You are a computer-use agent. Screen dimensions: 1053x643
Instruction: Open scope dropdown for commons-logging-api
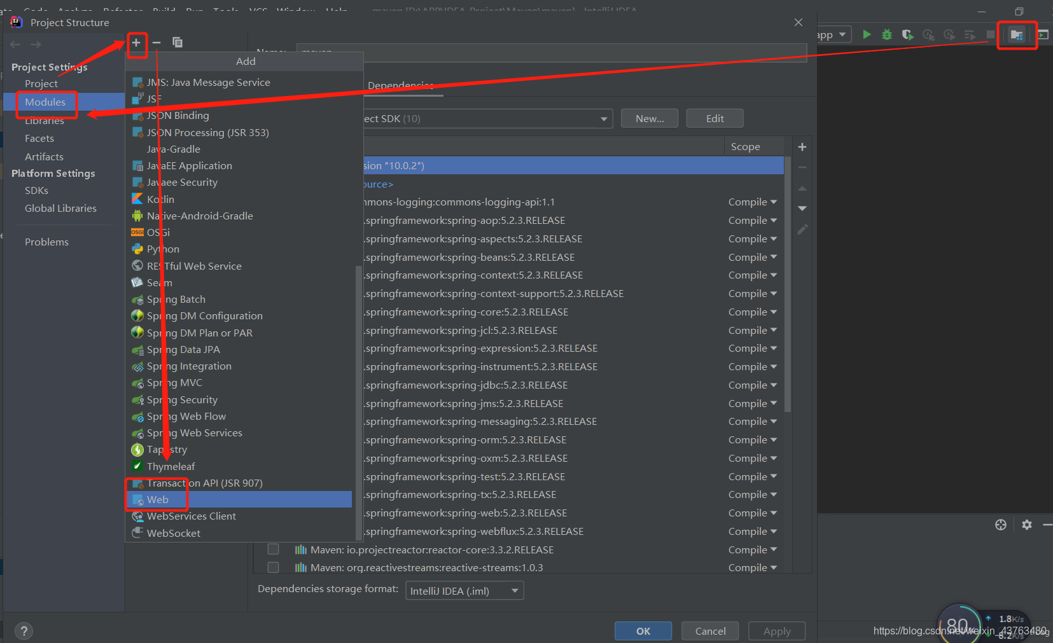tap(753, 202)
